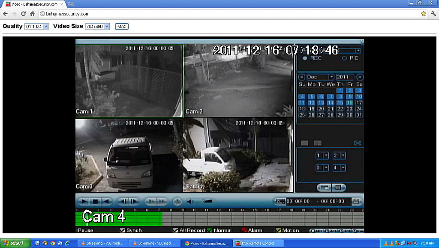439x248 pixels.
Task: Select 24-hour timeline scale radio
Action: 313,231
